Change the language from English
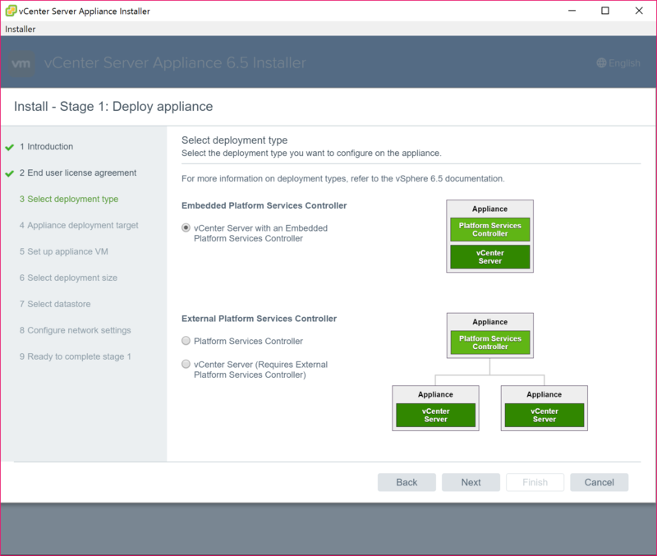657x556 pixels. click(618, 63)
